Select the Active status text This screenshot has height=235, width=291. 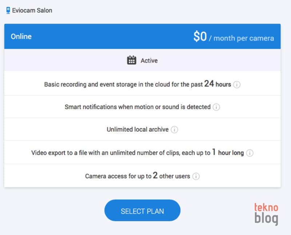149,61
